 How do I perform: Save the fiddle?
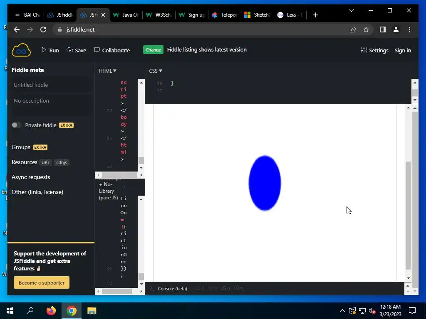click(77, 50)
